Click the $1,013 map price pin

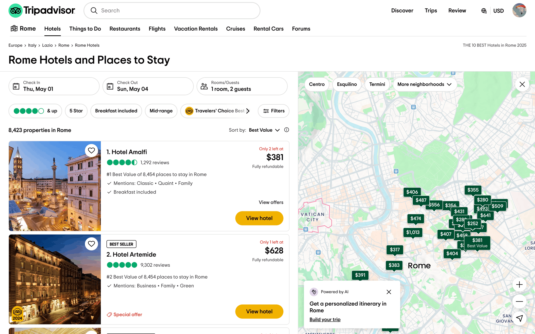[x=413, y=232]
